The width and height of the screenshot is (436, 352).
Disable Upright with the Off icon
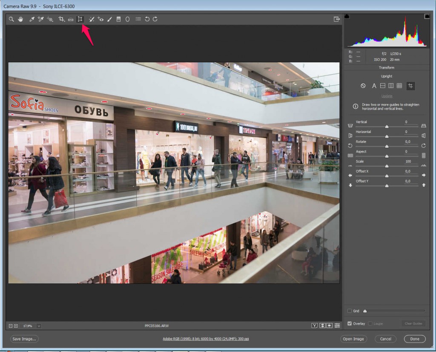point(363,86)
